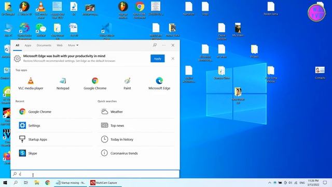Run the Weather quick search
This screenshot has width=332, height=187.
(x=136, y=112)
